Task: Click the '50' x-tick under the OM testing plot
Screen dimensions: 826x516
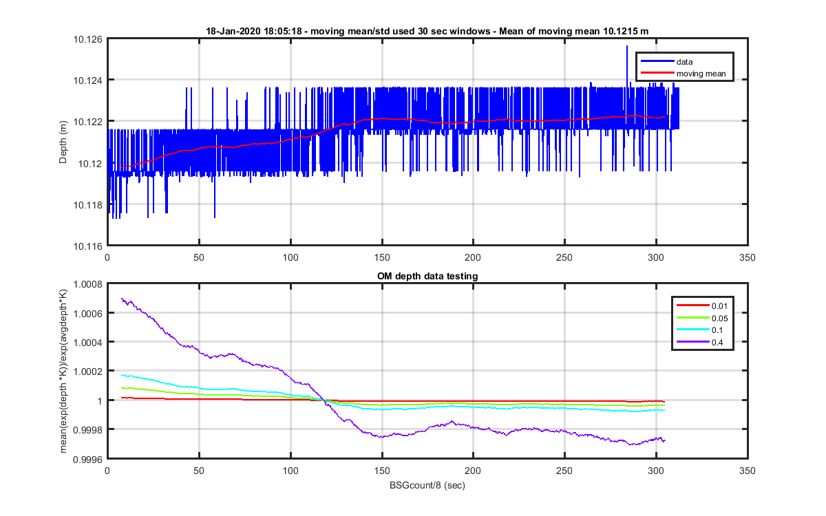Action: click(199, 471)
